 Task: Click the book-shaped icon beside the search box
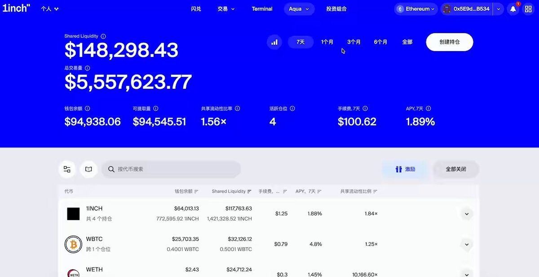click(88, 169)
